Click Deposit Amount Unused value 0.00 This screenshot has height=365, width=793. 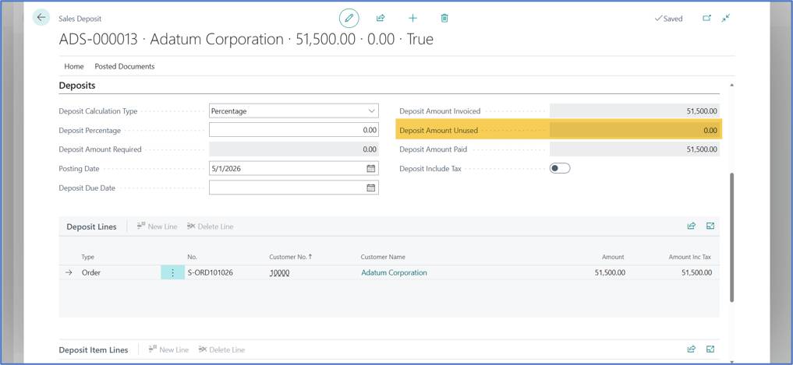[x=634, y=130]
